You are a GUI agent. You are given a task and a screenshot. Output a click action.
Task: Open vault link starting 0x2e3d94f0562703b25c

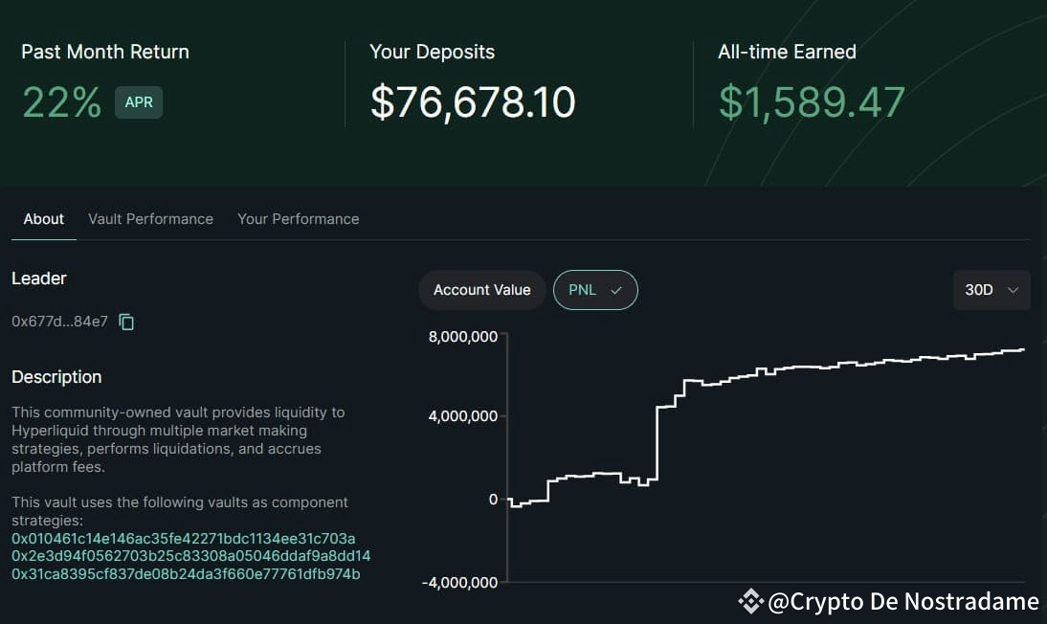point(191,556)
